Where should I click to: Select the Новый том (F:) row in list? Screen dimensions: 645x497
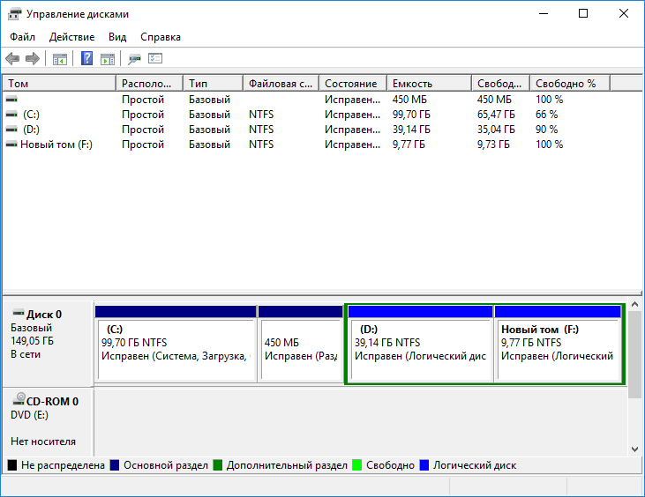pos(56,145)
